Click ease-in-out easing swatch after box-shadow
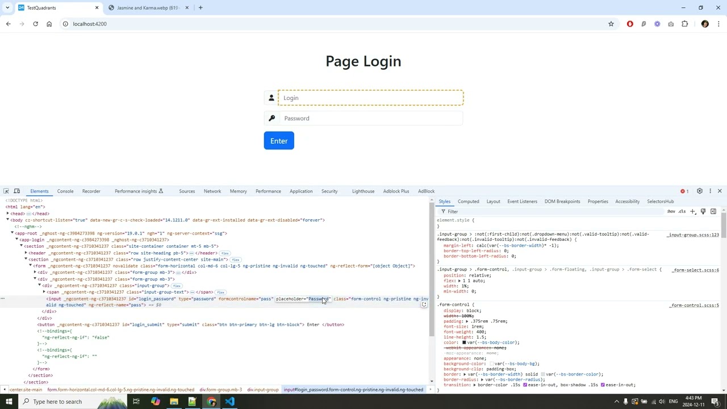Screen dimensions: 727x409 click(603, 385)
